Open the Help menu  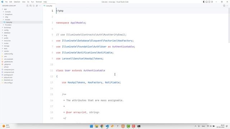pyautogui.click(x=45, y=2)
